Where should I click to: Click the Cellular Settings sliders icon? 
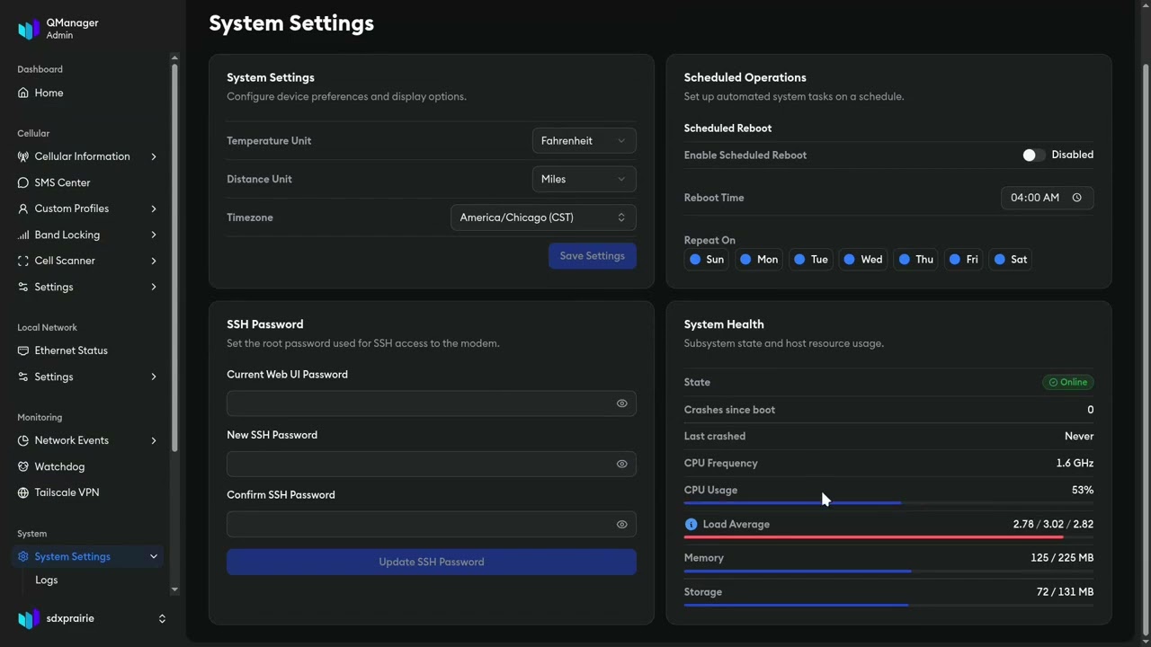click(x=23, y=287)
